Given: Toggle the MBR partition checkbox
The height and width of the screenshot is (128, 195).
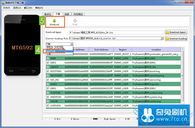Looking at the screenshot, I should pyautogui.click(x=48, y=58).
